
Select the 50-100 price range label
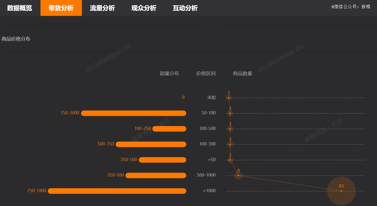point(208,113)
